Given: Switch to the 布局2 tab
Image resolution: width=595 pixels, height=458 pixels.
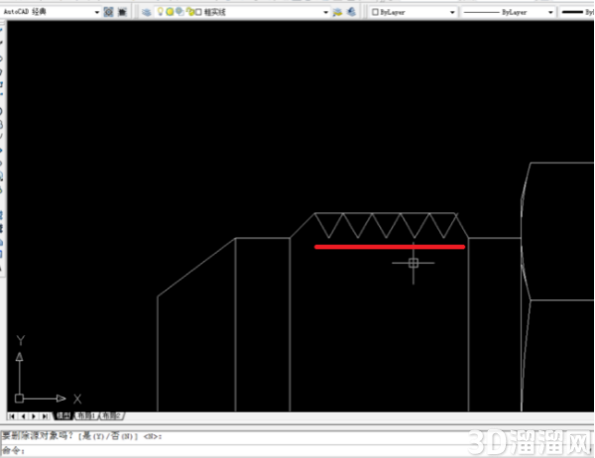Looking at the screenshot, I should (x=111, y=416).
